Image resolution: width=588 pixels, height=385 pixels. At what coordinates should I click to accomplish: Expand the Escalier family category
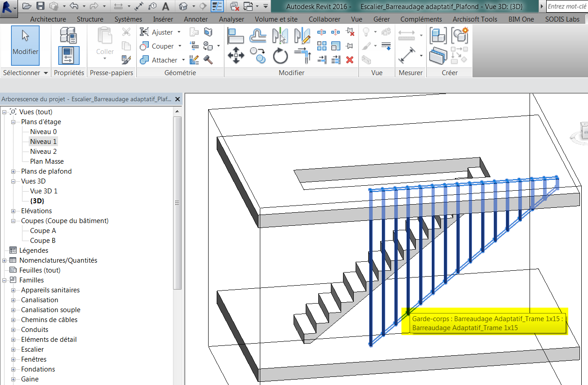14,349
